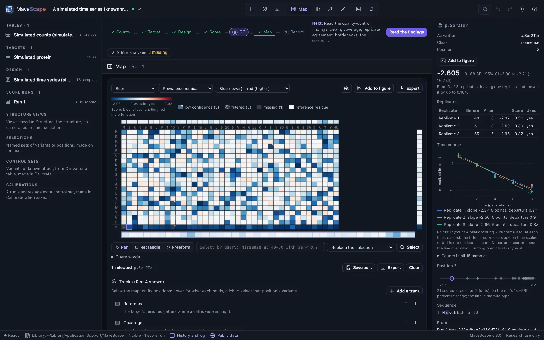Open search with the magnifier icon

click(485, 9)
